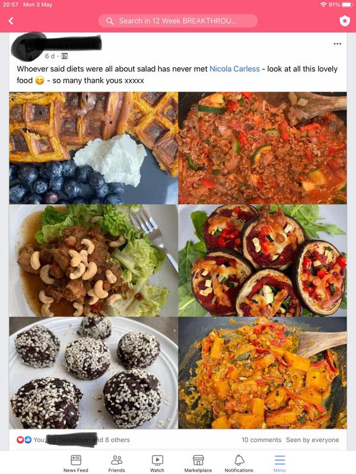View the sesame chocolate balls photo
Viewport: 356px width, 474px height.
click(x=94, y=373)
